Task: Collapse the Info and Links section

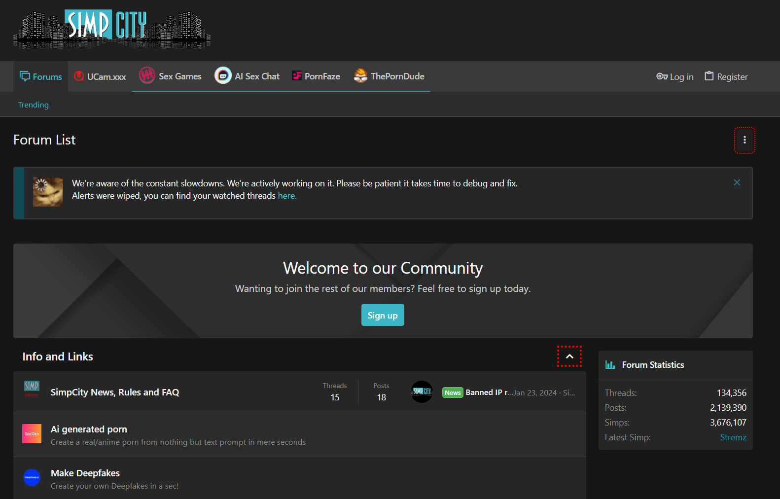Action: point(569,356)
